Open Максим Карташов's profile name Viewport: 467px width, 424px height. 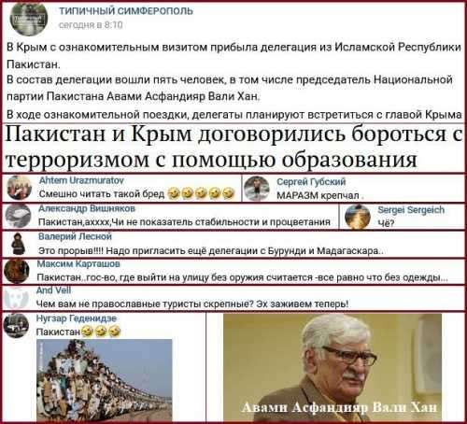coord(78,263)
